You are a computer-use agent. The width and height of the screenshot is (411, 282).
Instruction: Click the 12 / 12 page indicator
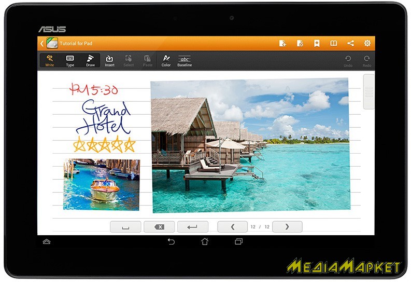260,227
